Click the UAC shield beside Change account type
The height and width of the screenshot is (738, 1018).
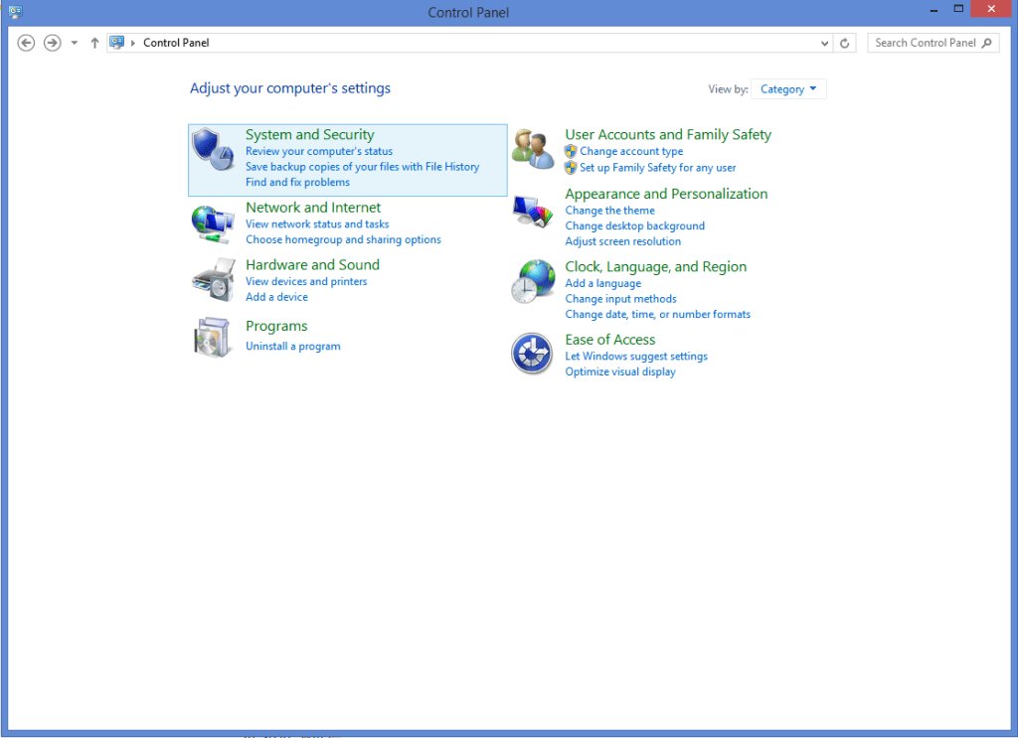pos(571,152)
